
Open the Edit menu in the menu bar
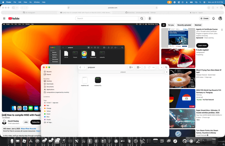click(x=20, y=2)
